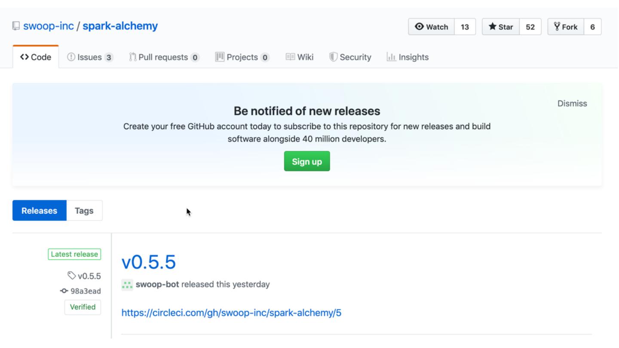
Task: Click the swoop-bot avatar icon
Action: 127,285
